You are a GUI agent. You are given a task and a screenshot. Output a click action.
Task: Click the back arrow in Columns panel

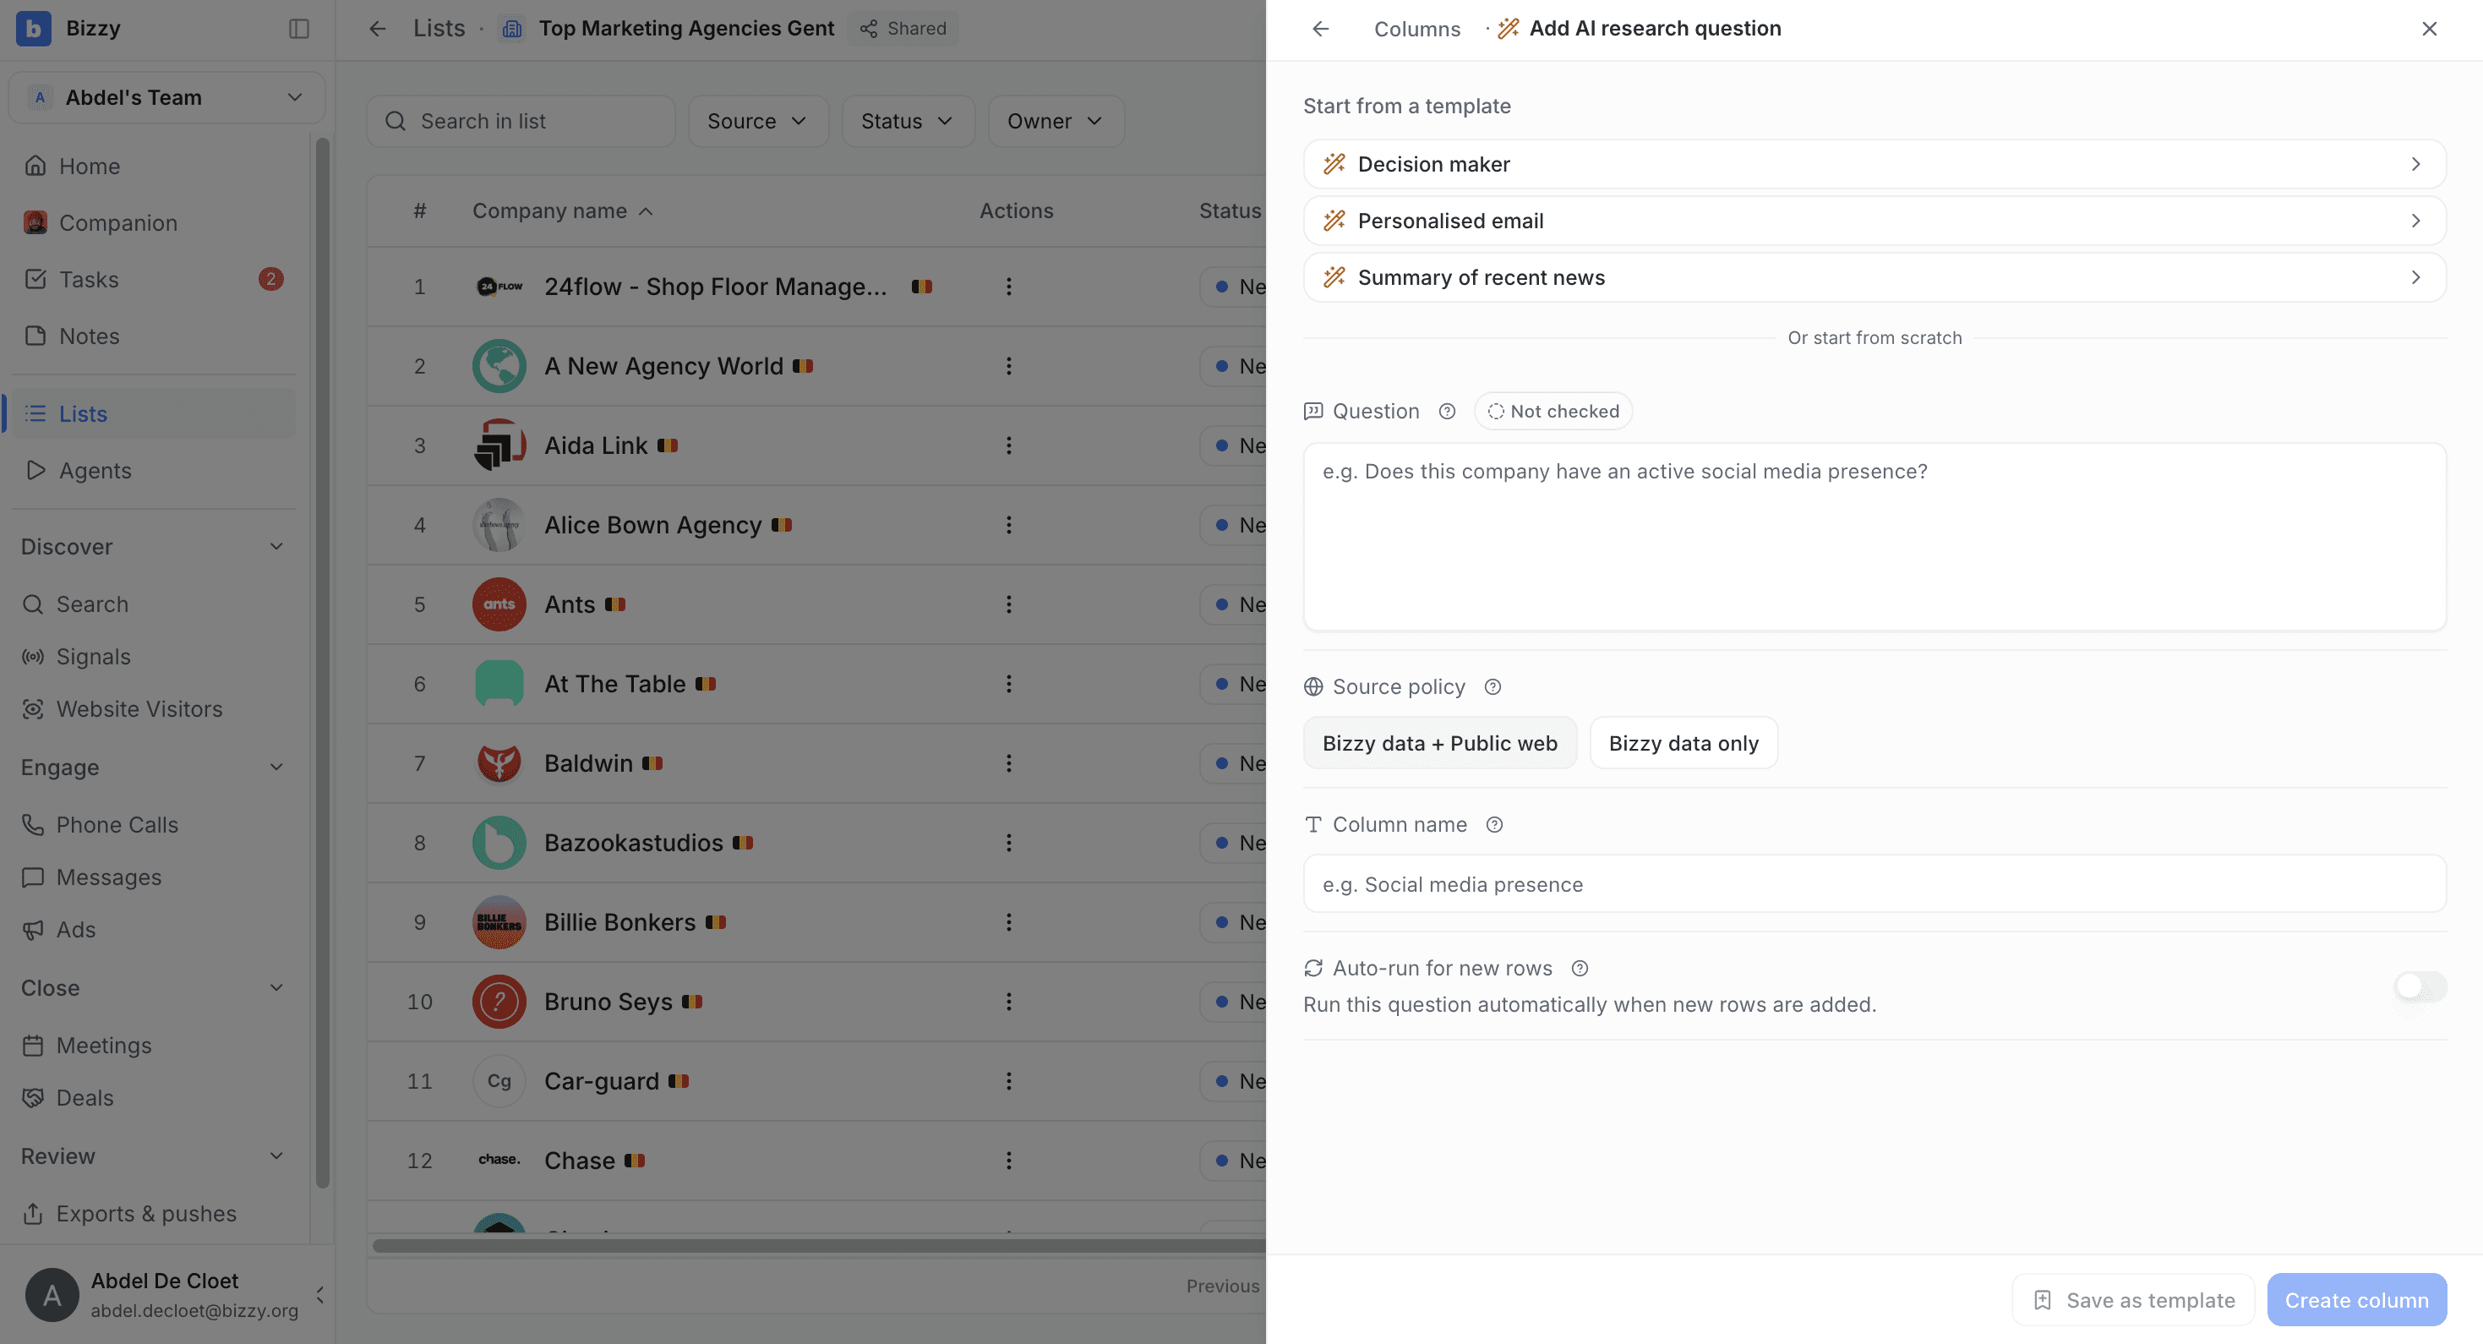click(1321, 29)
